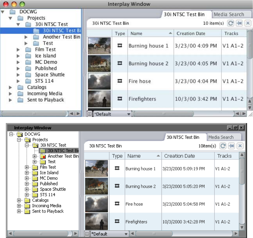
Task: Click pin icon in Mac Interplay window
Action: [x=239, y=23]
